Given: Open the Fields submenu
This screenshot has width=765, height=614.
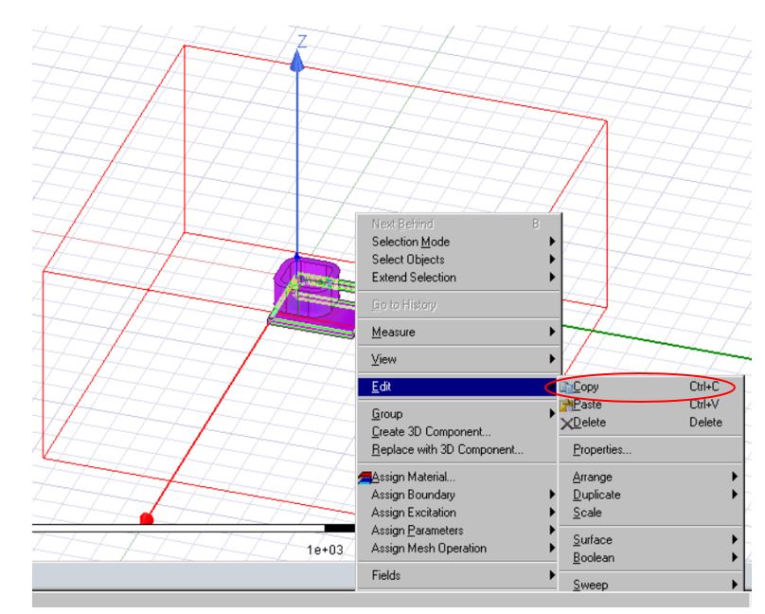Looking at the screenshot, I should pos(457,576).
